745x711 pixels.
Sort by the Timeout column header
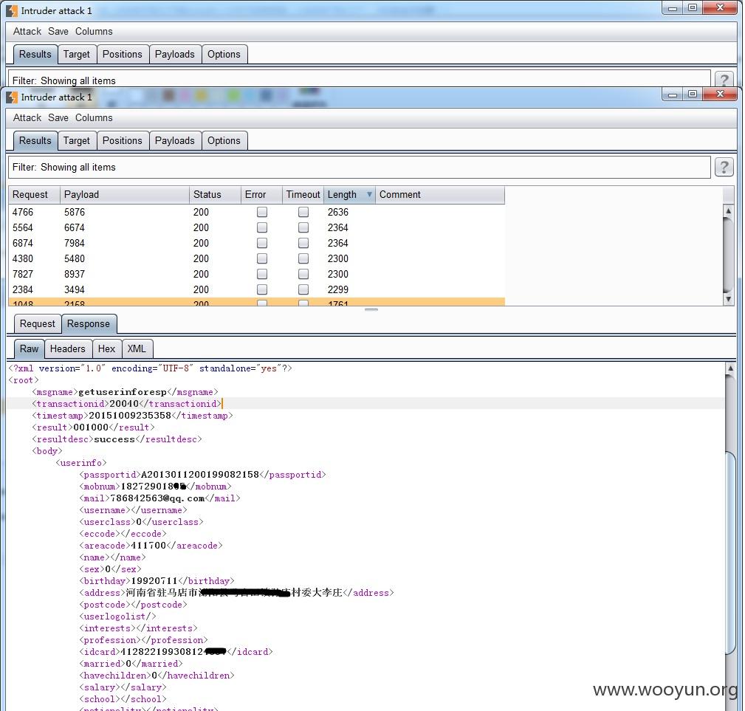303,195
